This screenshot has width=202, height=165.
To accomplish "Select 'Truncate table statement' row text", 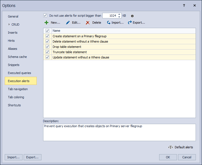I will pyautogui.click(x=70, y=52).
